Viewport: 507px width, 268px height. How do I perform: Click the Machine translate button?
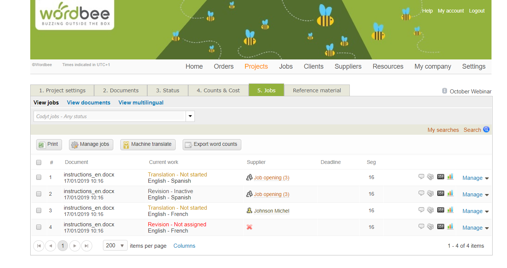(x=148, y=144)
